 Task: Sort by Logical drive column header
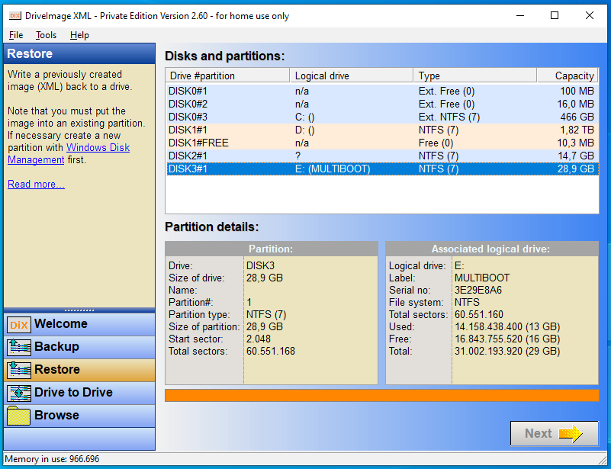click(351, 75)
